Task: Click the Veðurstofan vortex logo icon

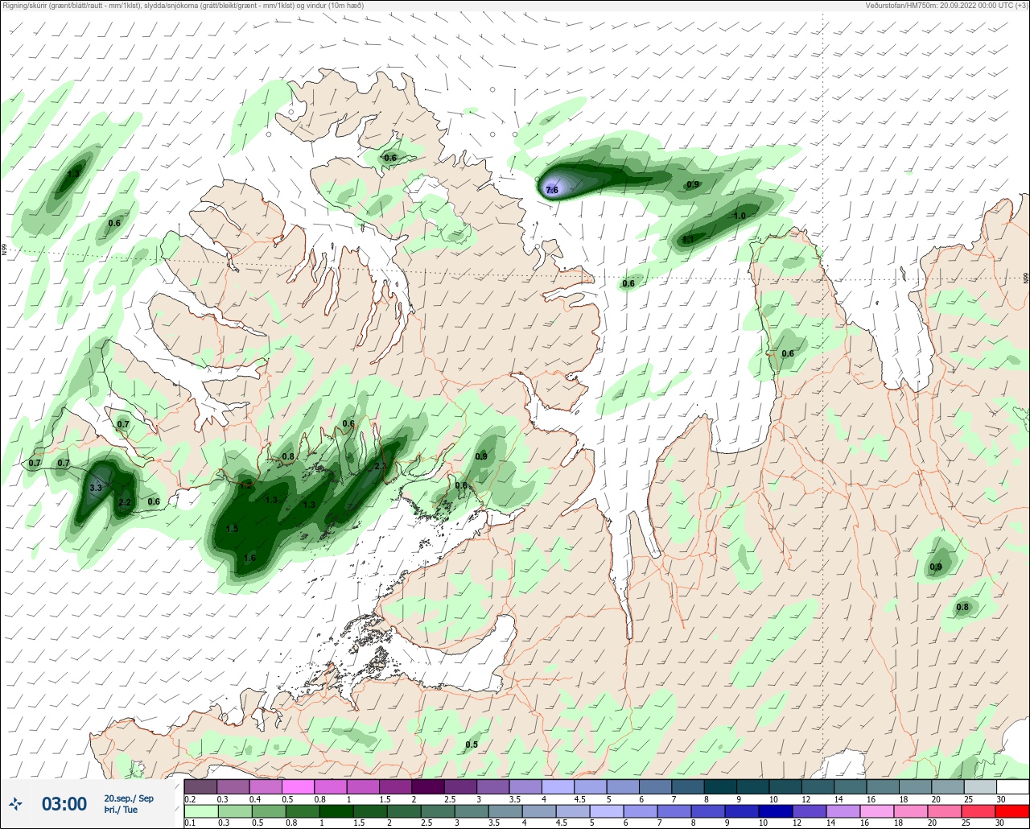Action: pyautogui.click(x=15, y=803)
